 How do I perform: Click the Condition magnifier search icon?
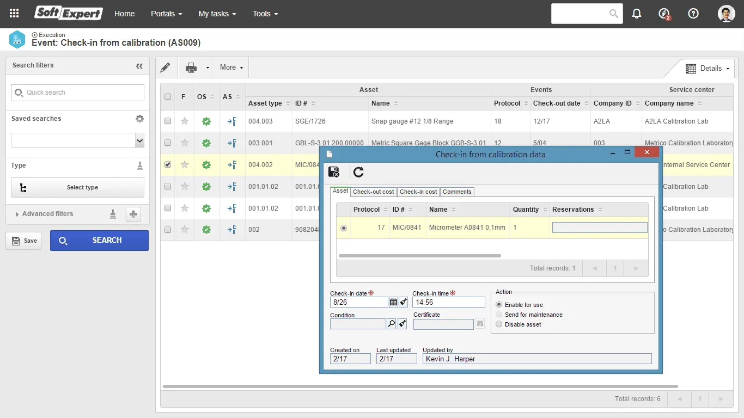392,324
